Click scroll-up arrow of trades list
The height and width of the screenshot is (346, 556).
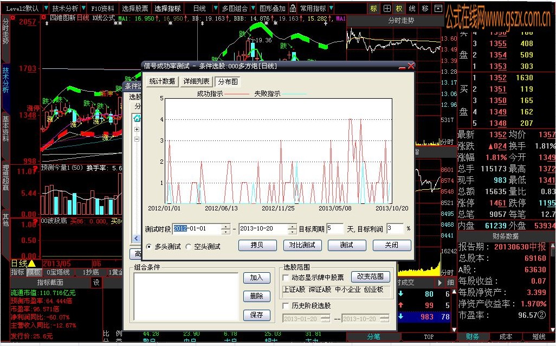(x=454, y=292)
